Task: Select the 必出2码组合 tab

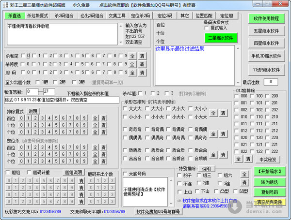Action: (92, 16)
